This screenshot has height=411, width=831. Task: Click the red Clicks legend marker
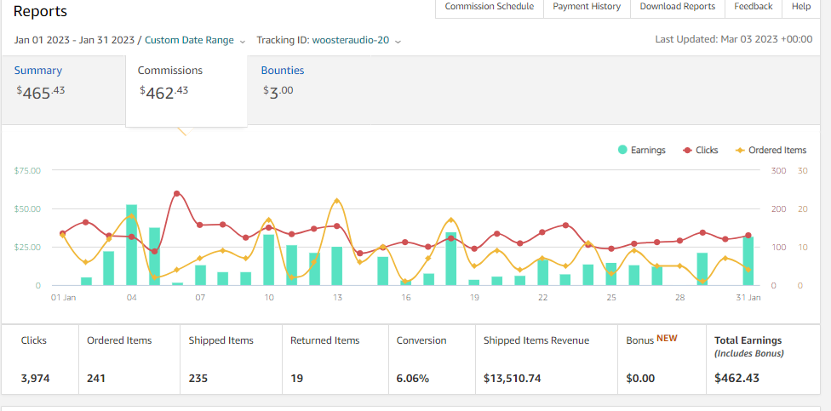click(687, 150)
